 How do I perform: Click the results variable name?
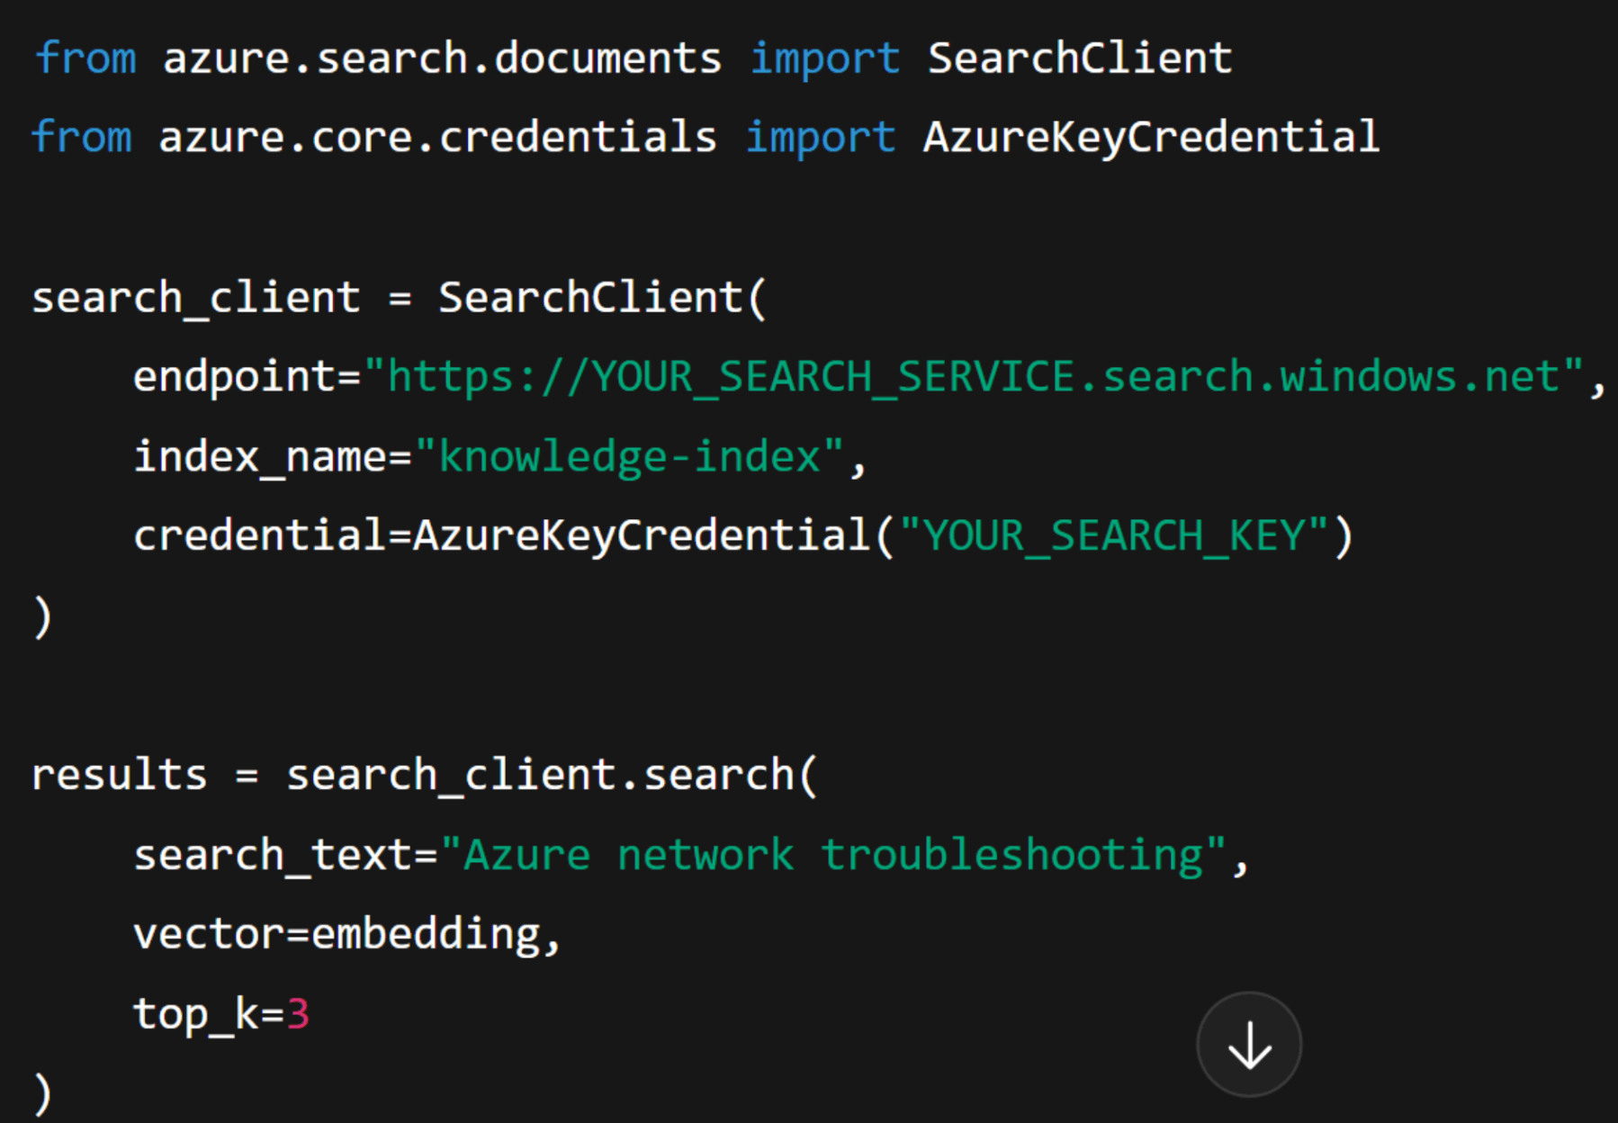(x=119, y=775)
